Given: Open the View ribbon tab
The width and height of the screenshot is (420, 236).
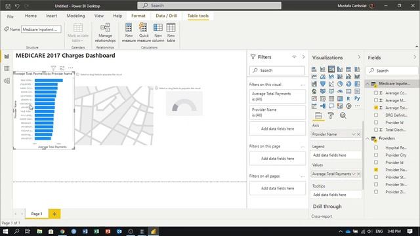Looking at the screenshot, I should [99, 16].
